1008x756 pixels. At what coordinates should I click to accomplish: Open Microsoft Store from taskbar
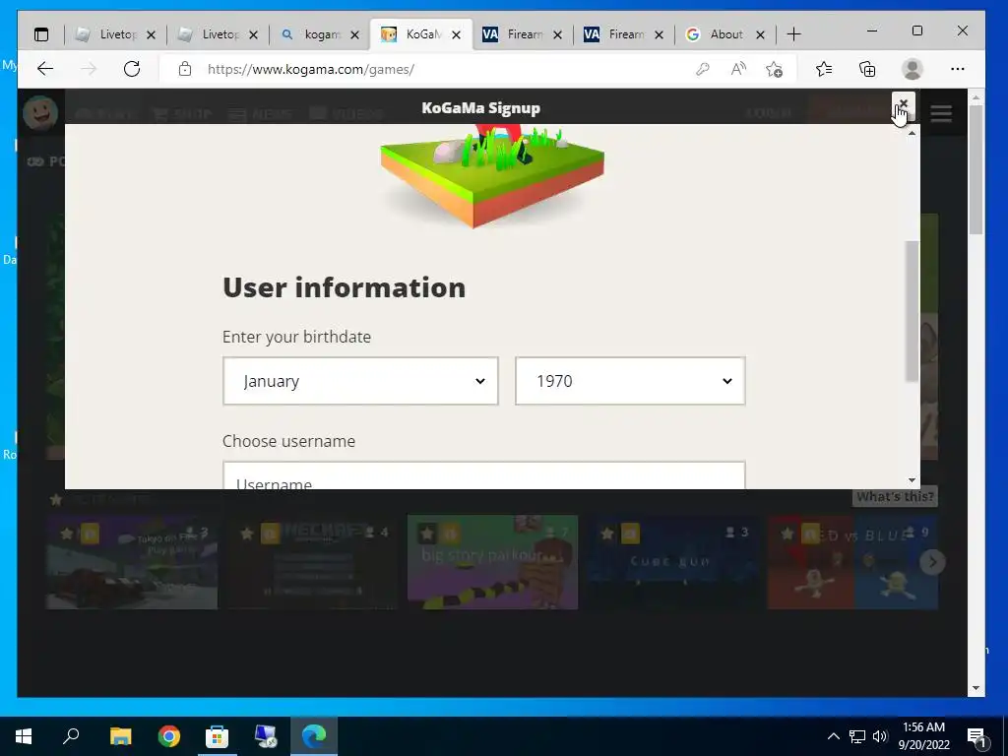click(218, 736)
